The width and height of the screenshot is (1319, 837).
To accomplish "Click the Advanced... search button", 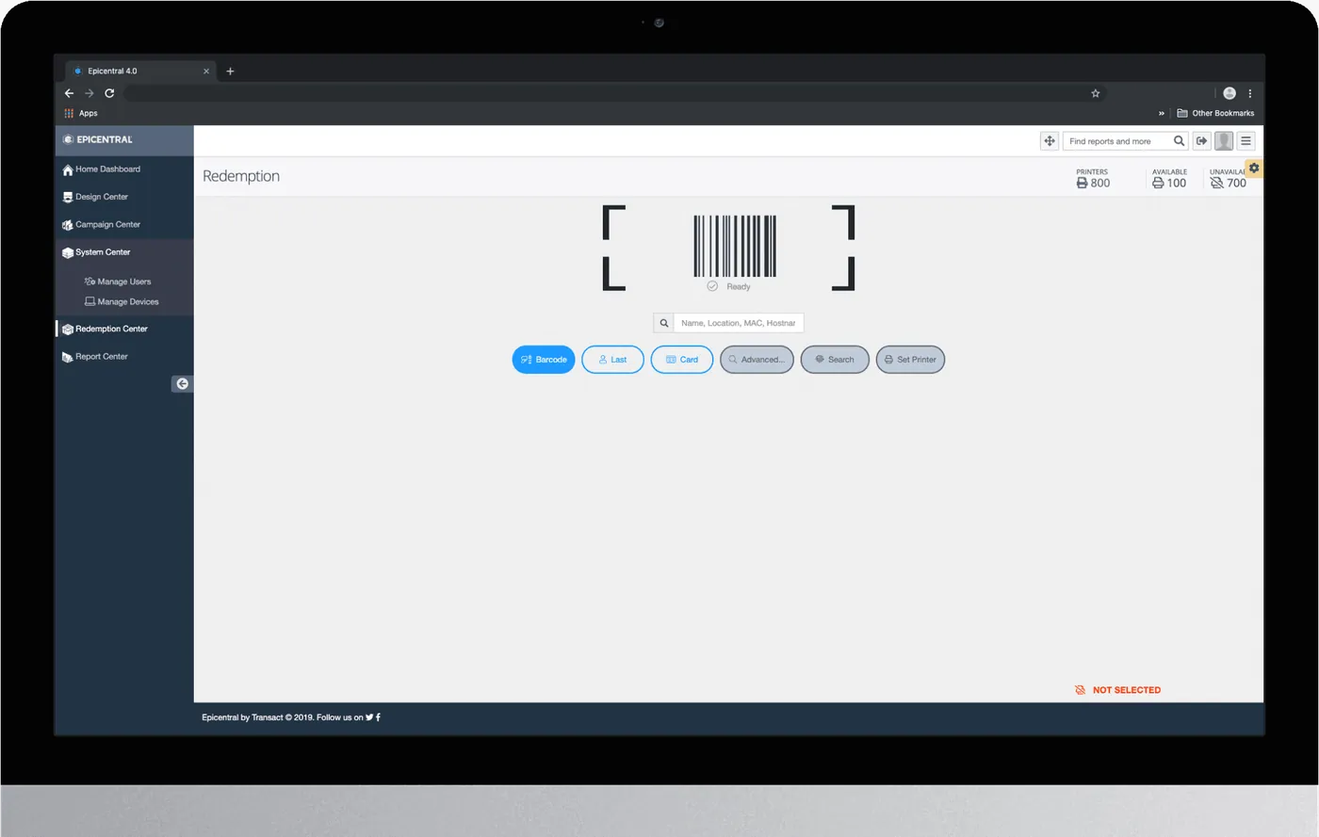I will tap(757, 360).
